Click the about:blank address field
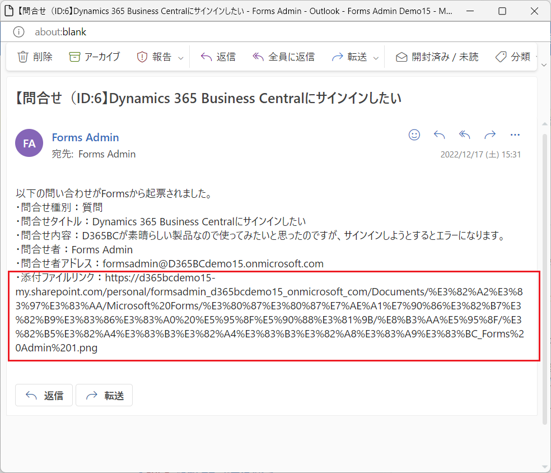 click(60, 32)
